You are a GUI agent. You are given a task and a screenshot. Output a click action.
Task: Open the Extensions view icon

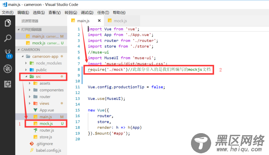8,84
